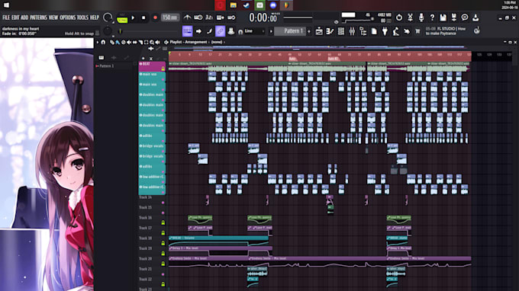The image size is (519, 291).
Task: Mute Track 21 using its dot
Action: point(163,273)
